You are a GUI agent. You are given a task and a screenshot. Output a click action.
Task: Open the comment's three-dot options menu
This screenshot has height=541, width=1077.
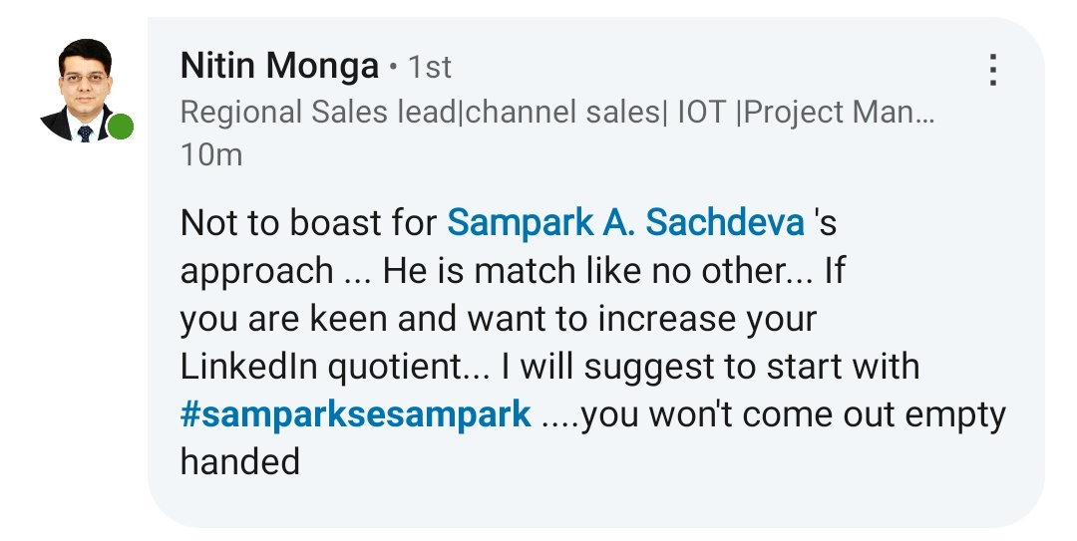[x=992, y=70]
